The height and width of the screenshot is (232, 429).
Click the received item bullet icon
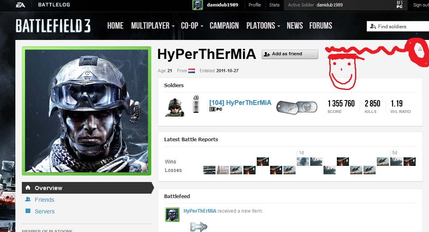199,227
